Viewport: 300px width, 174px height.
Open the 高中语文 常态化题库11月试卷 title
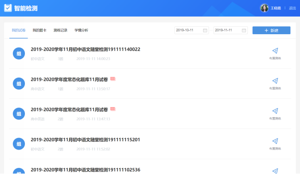[x=69, y=79]
